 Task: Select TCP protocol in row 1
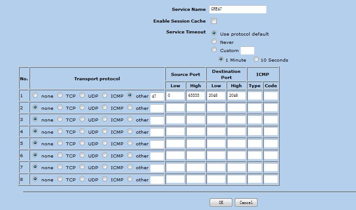pyautogui.click(x=60, y=95)
